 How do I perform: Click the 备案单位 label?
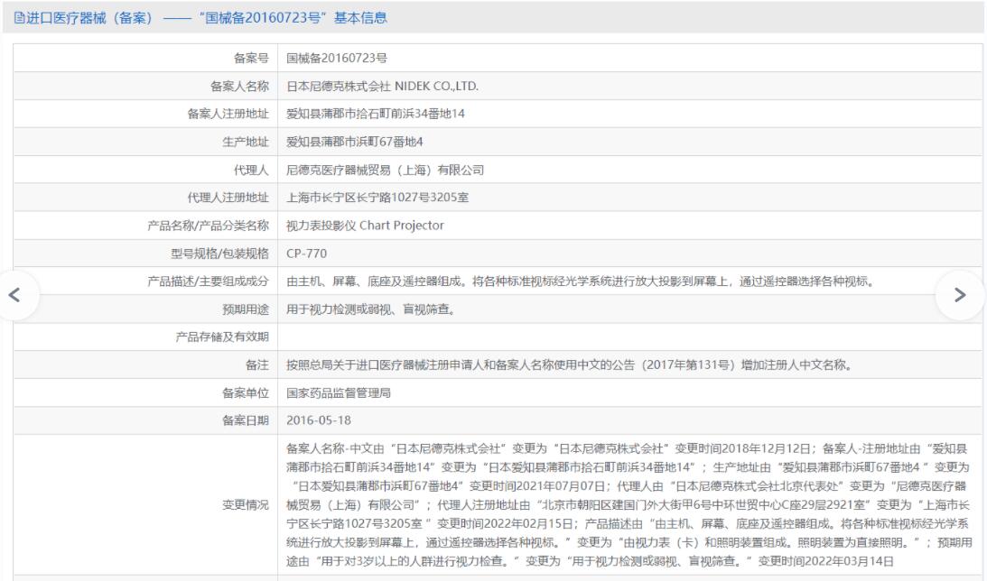[246, 393]
